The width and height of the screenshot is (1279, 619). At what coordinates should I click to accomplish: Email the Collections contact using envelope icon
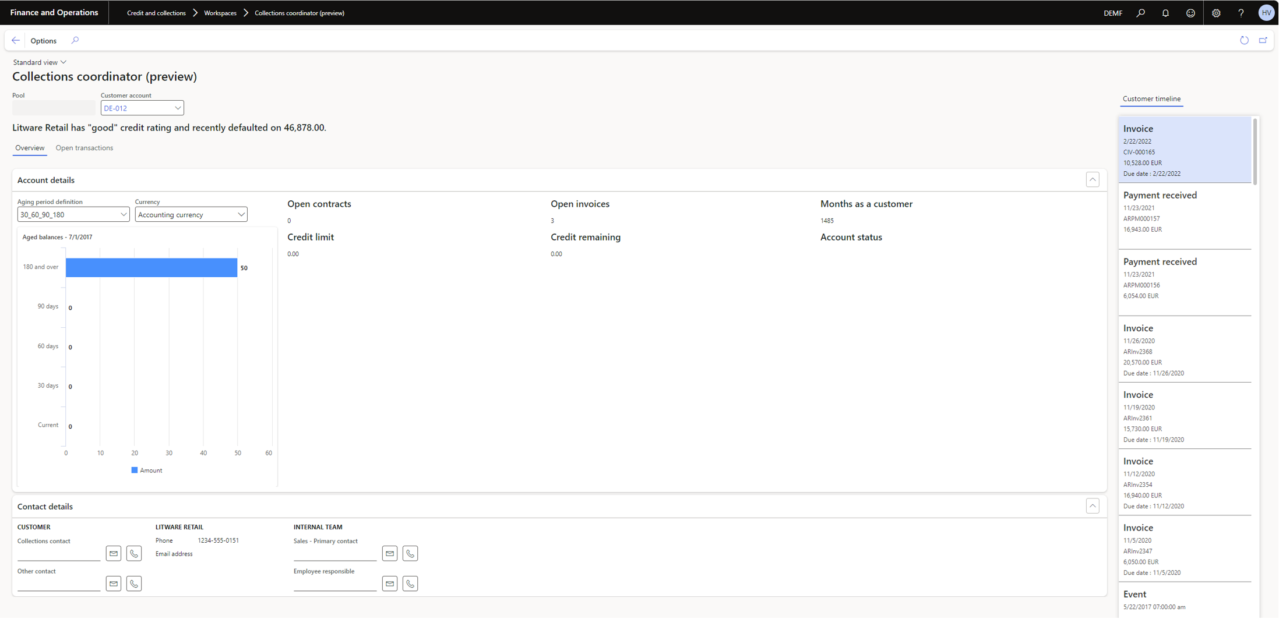114,553
